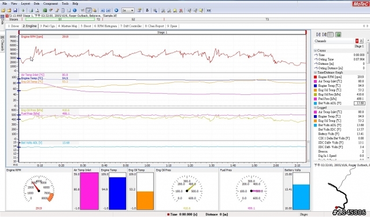Click the blue Save disk icon
Viewport: 370px width, 217px height.
(x=15, y=10)
